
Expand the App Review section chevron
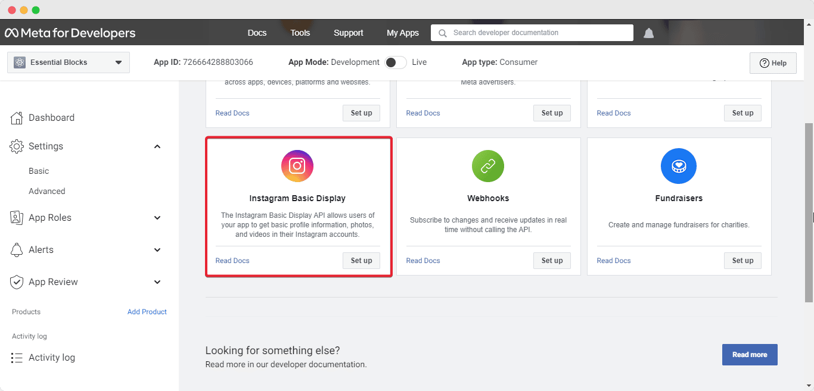pos(157,282)
